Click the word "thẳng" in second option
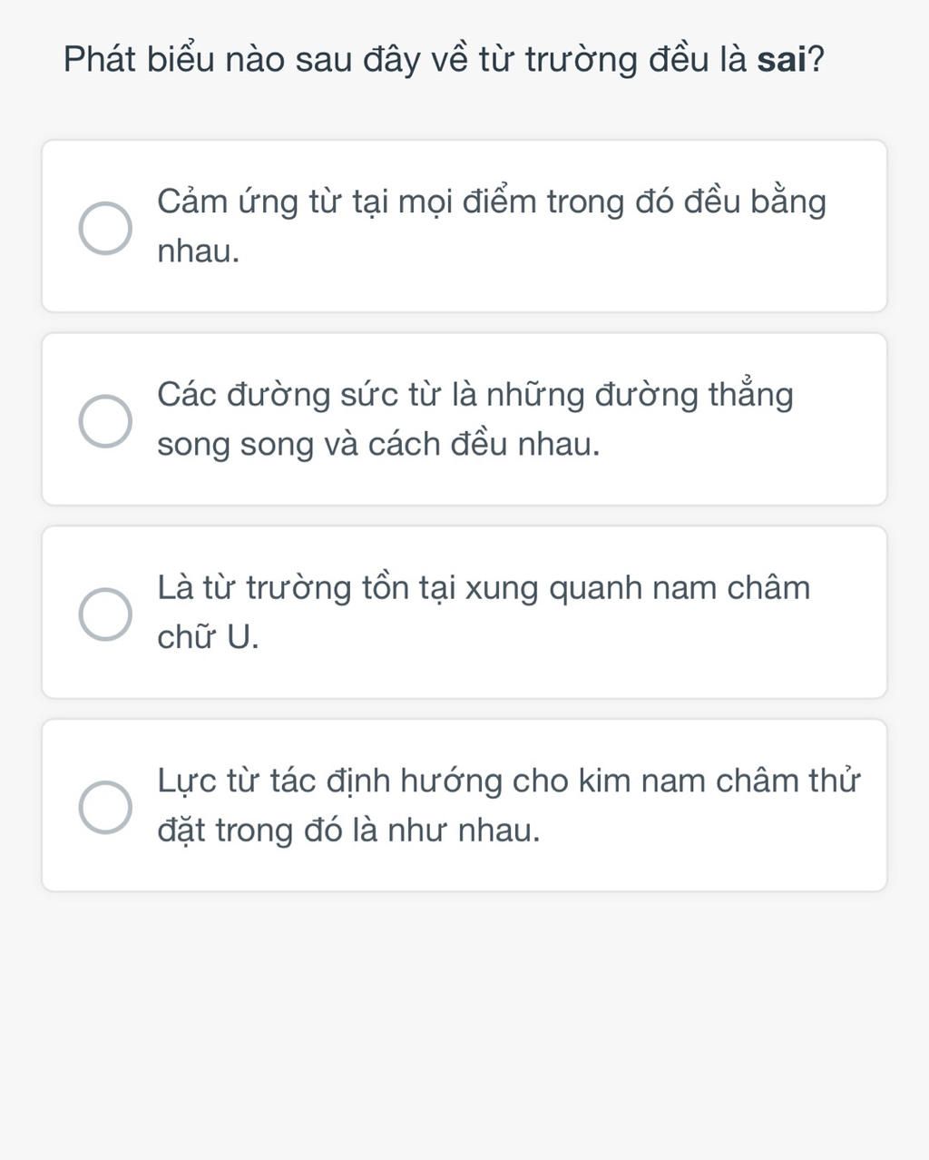This screenshot has width=929, height=1160. click(x=750, y=396)
